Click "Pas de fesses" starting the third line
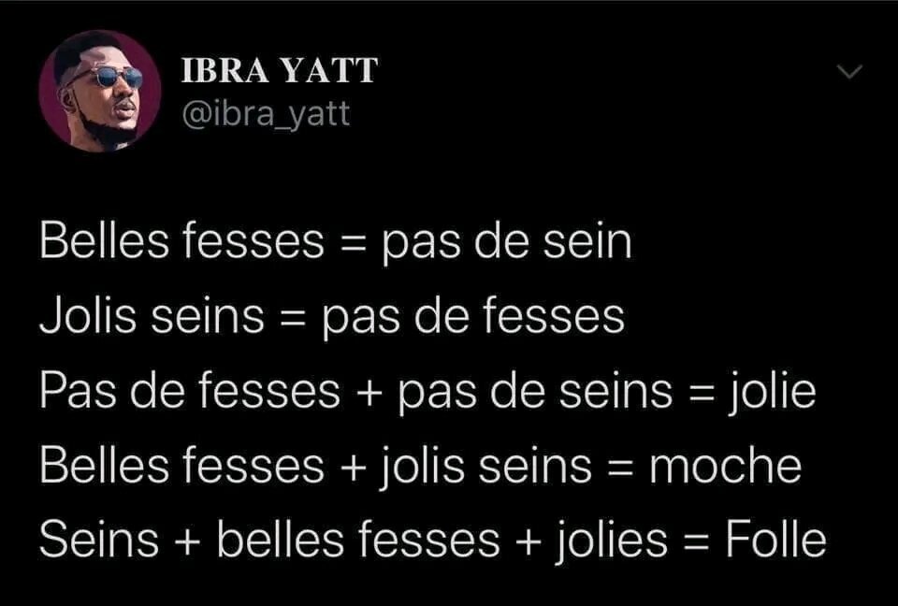This screenshot has height=606, width=898. pyautogui.click(x=189, y=392)
